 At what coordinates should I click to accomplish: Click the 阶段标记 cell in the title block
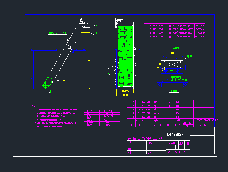173,143
